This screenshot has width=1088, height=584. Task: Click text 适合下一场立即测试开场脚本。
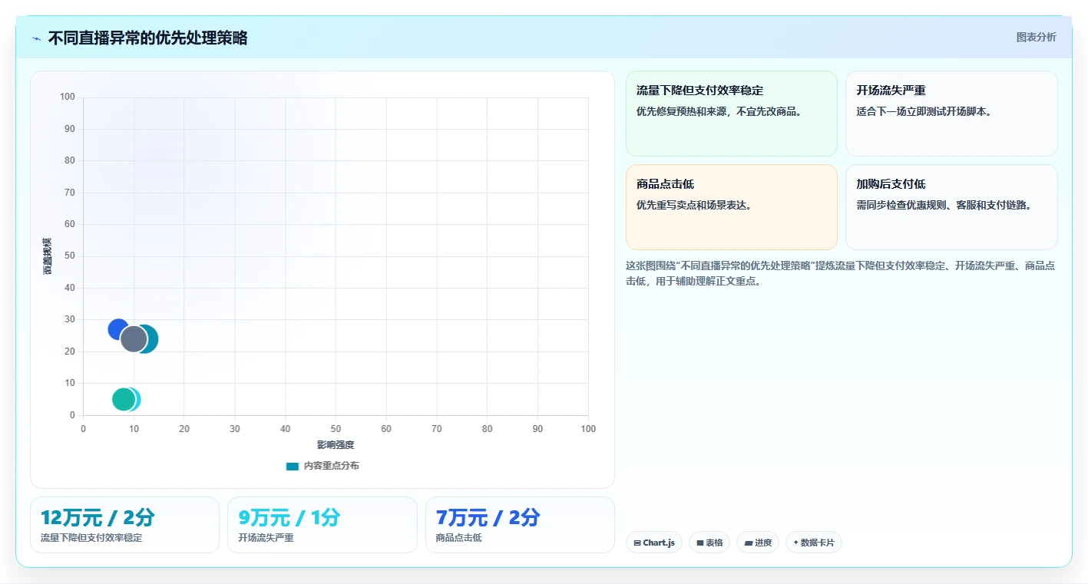924,111
